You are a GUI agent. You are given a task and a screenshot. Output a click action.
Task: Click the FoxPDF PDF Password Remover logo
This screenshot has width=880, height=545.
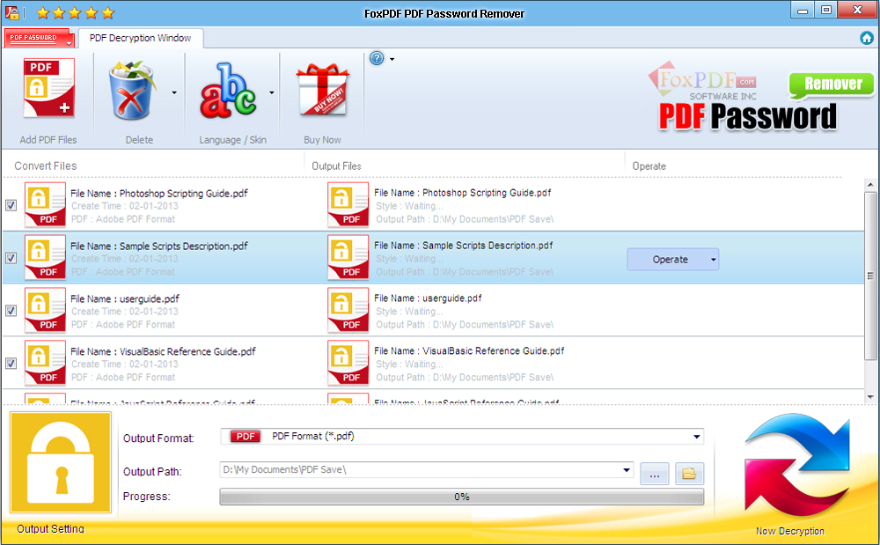(x=760, y=95)
